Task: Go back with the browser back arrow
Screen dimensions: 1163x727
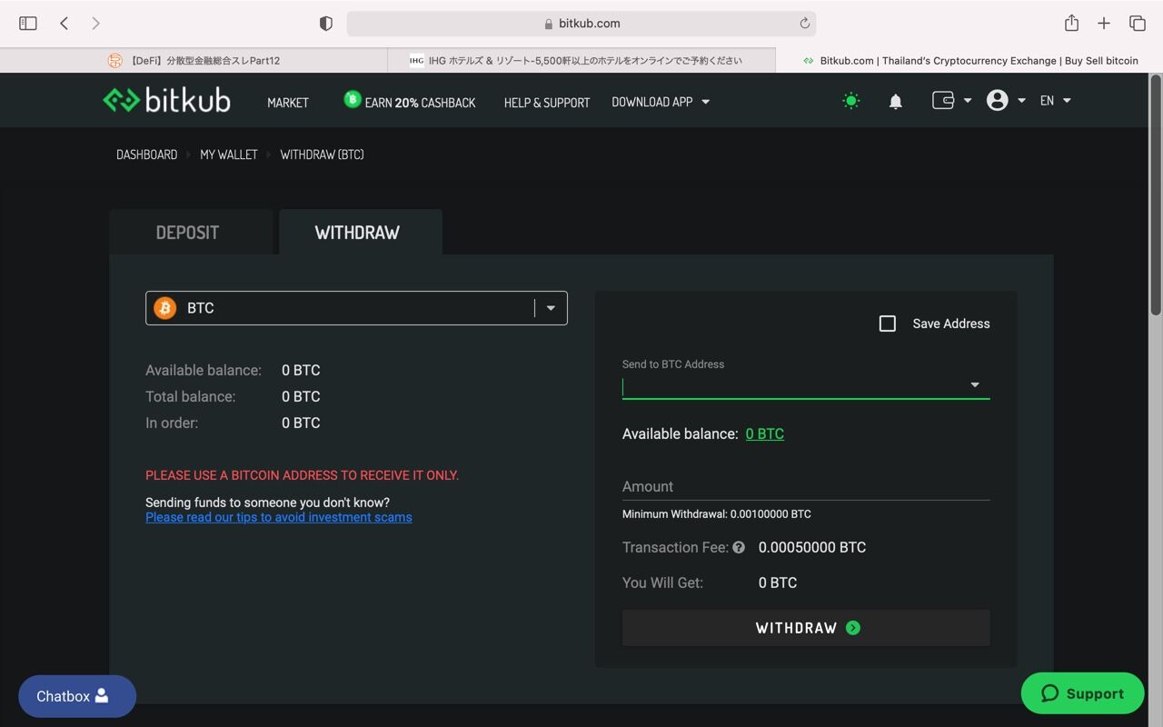Action: click(x=64, y=24)
